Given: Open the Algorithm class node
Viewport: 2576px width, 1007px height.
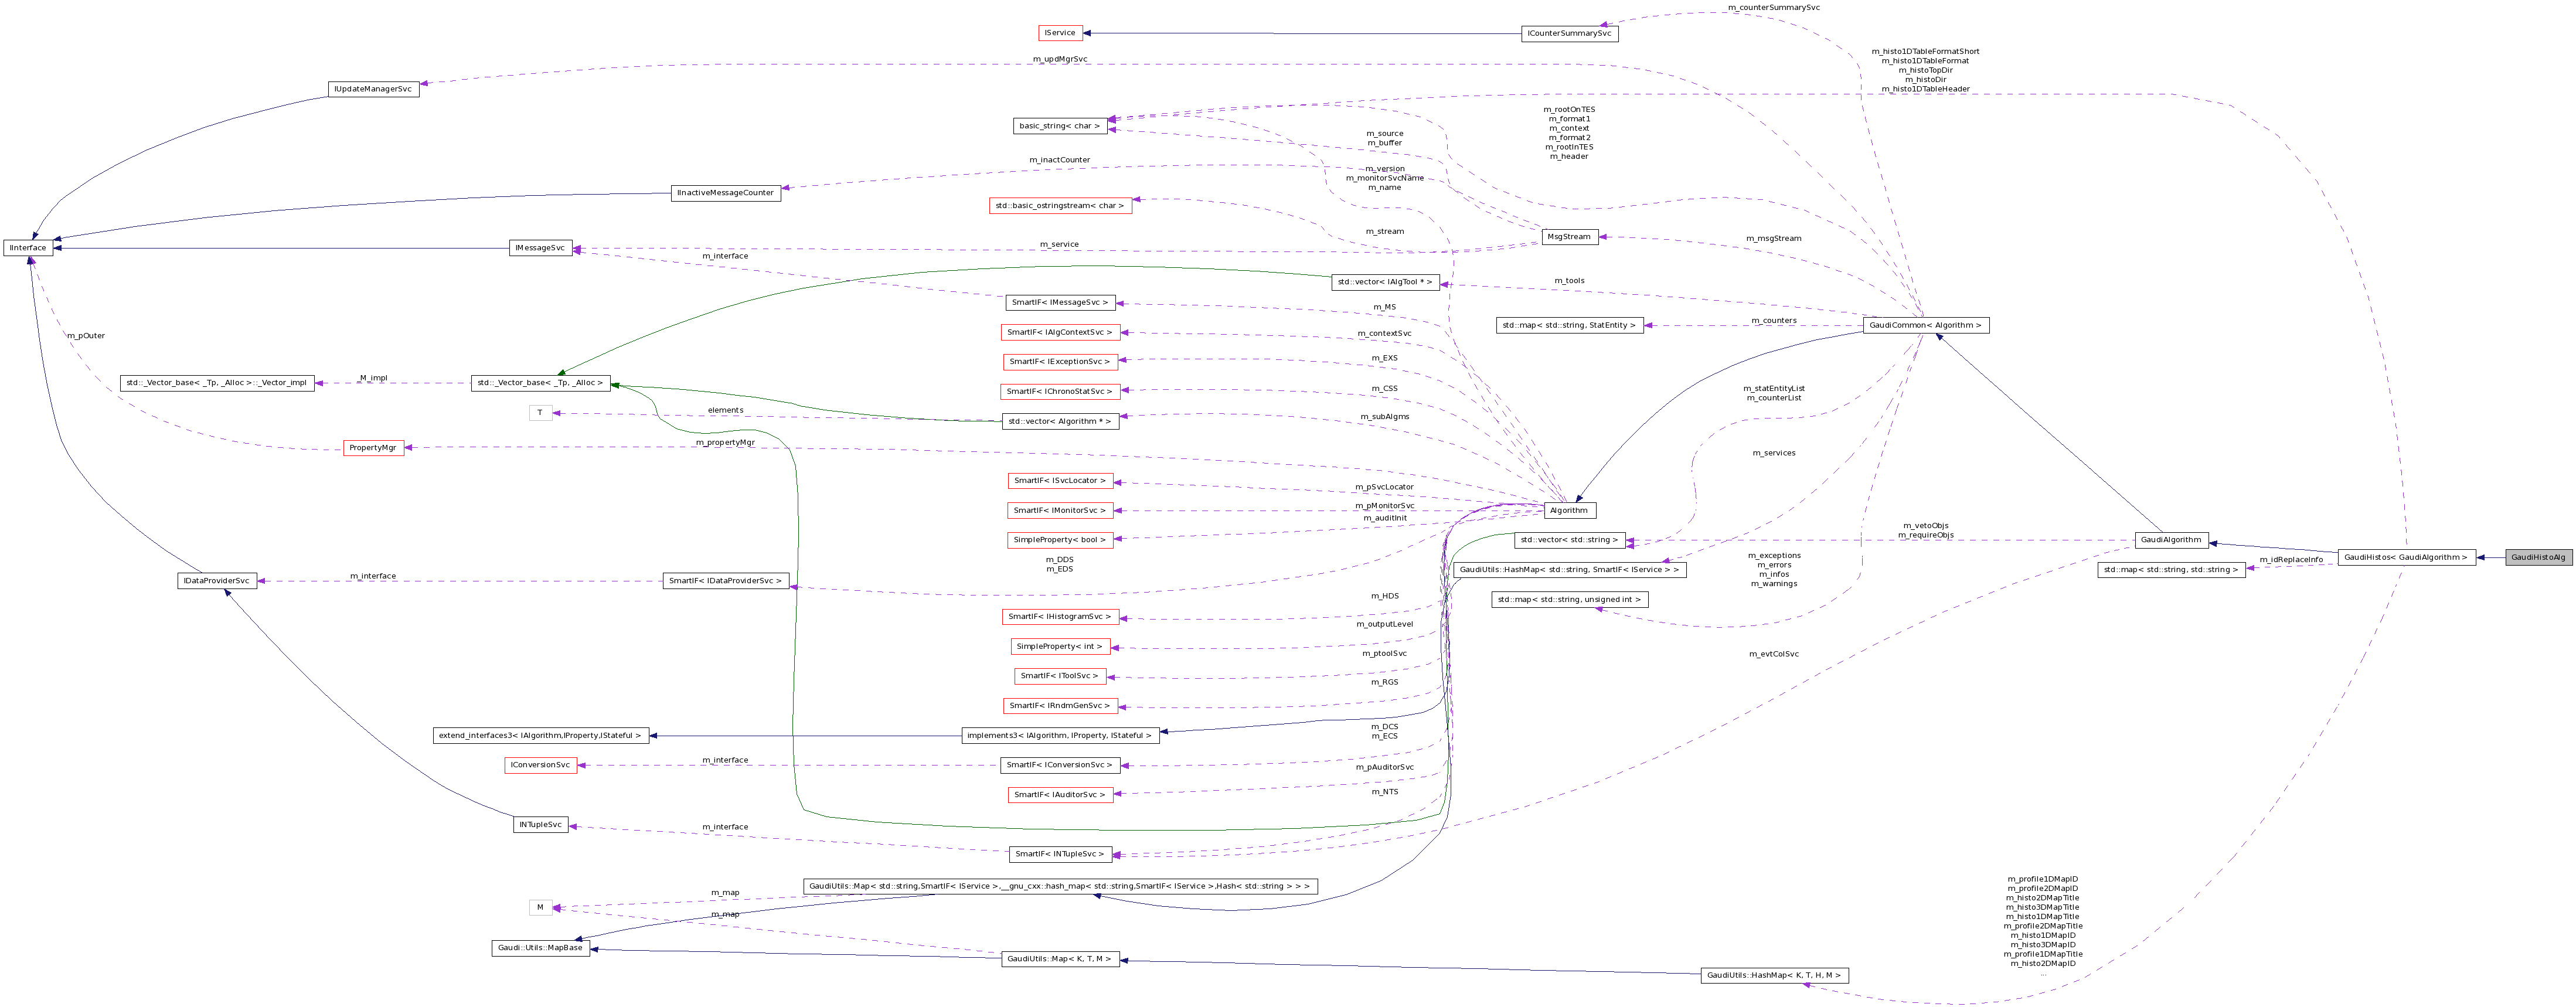Looking at the screenshot, I should [x=1569, y=510].
